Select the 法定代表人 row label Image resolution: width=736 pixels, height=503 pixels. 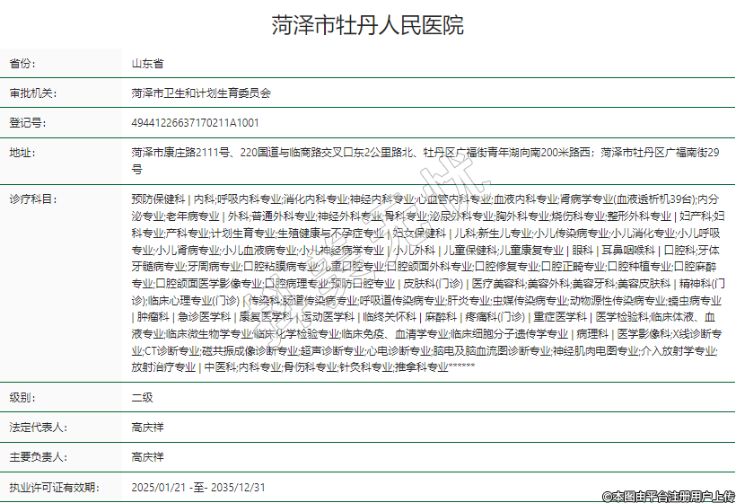point(37,427)
